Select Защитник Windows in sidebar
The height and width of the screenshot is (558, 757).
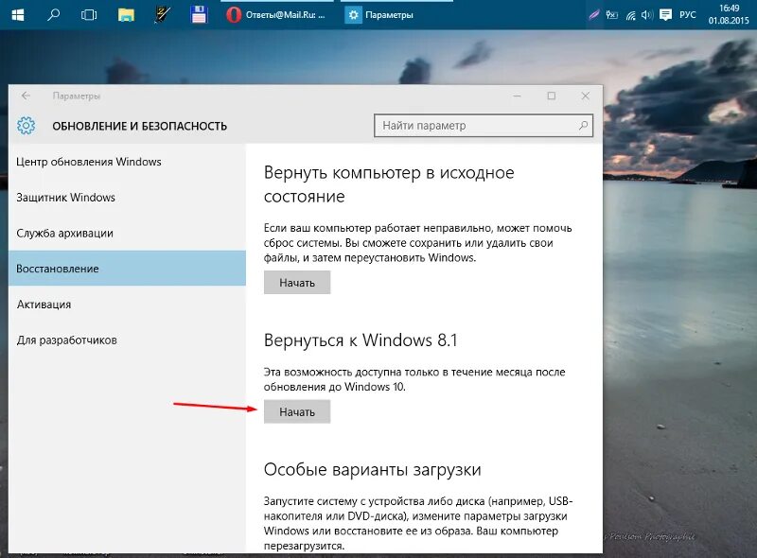pos(127,198)
